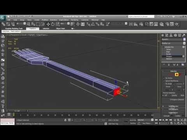
Task: Open the ribbon minimize toggle beside Object Paint
Action: (x=73, y=28)
